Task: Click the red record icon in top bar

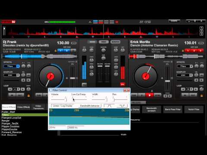Action: click(117, 22)
